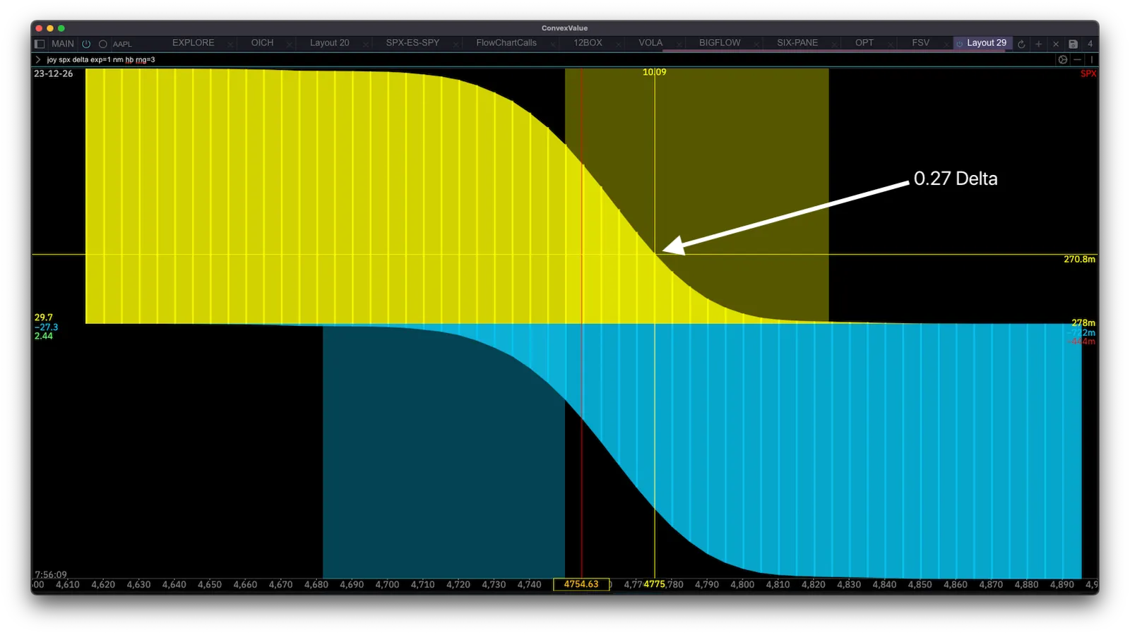Click the number 4 layout counter
Image resolution: width=1130 pixels, height=635 pixels.
(x=1090, y=44)
